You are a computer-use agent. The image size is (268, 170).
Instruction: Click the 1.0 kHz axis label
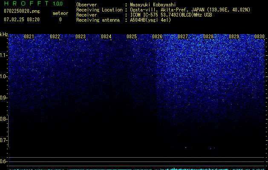4,76
